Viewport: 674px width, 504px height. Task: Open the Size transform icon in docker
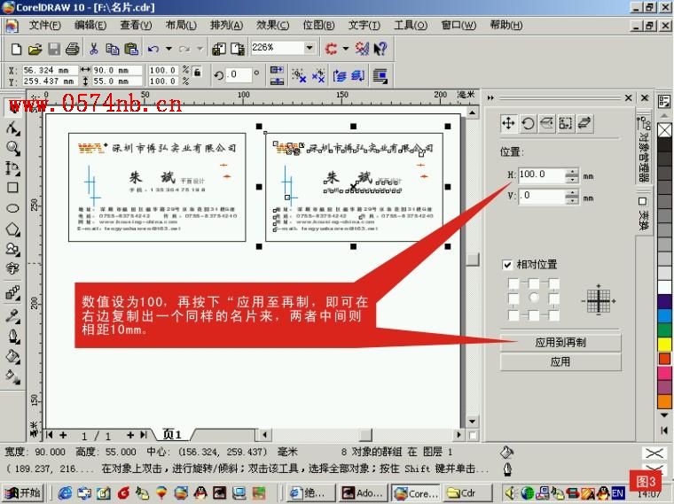point(566,124)
